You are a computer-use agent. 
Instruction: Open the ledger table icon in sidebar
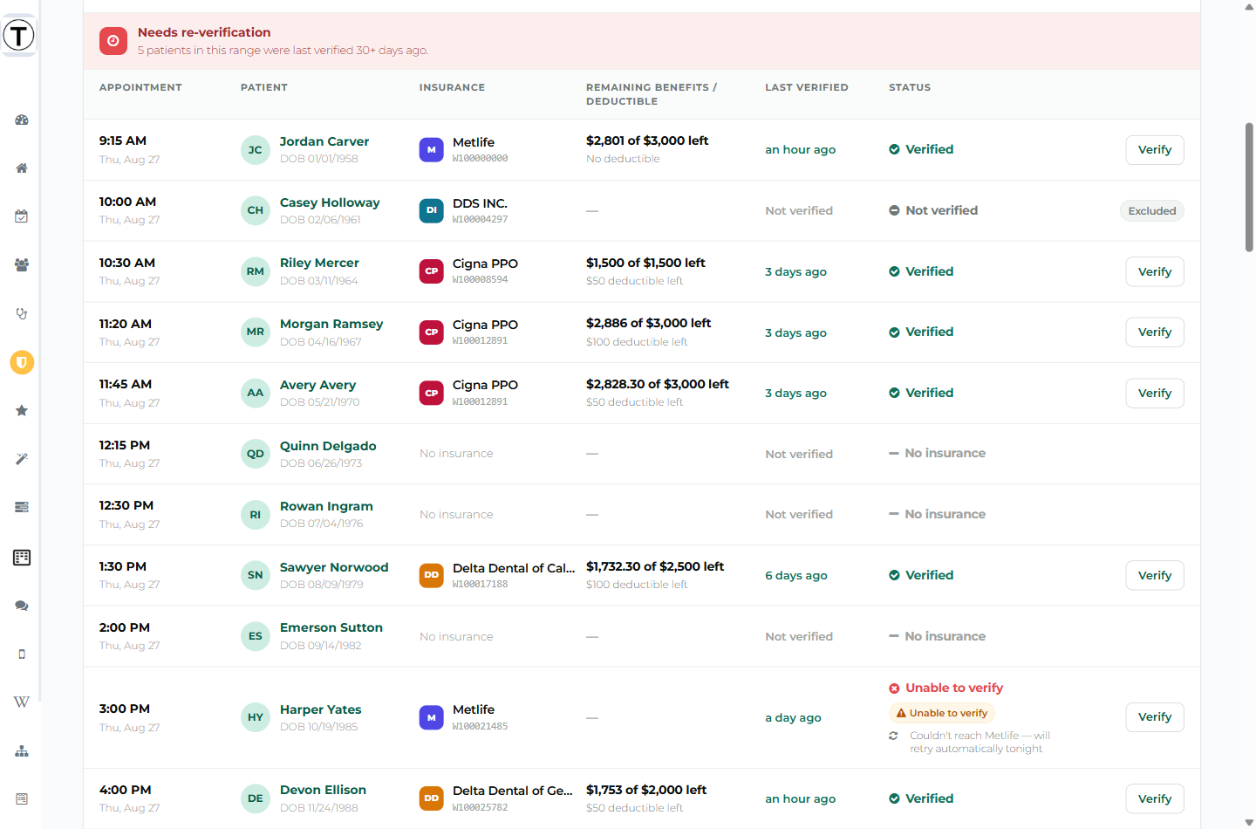coord(22,558)
